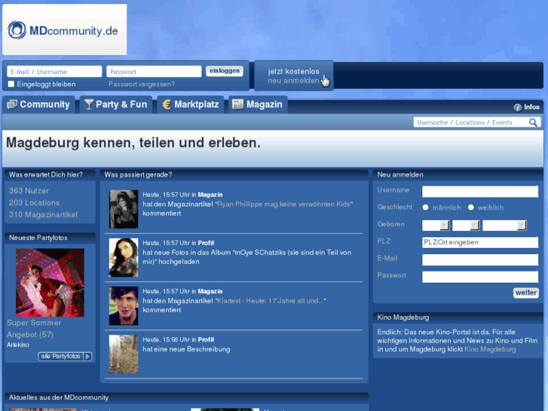Click the Usersuche / Locations / Events search box
This screenshot has width=548, height=411.
tap(471, 122)
